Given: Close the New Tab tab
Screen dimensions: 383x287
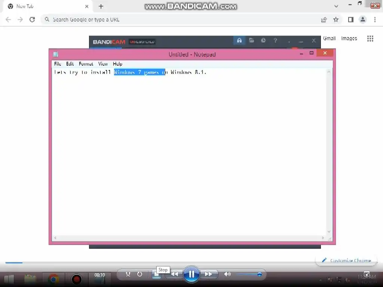Looking at the screenshot, I should (x=86, y=7).
